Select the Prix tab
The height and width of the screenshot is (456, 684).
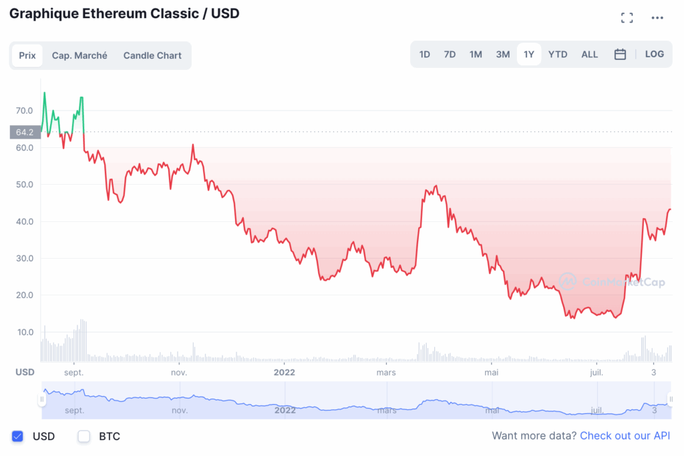[27, 55]
